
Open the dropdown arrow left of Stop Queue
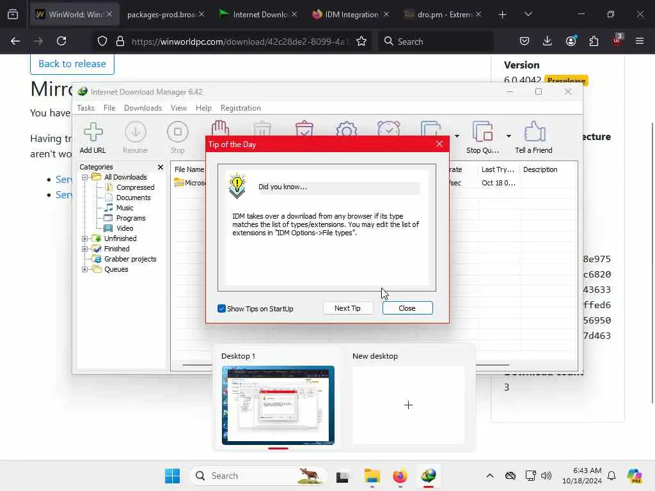[457, 136]
